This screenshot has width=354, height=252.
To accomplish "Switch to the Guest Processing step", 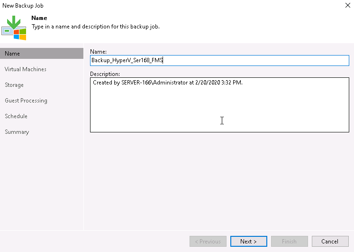I will [x=26, y=101].
